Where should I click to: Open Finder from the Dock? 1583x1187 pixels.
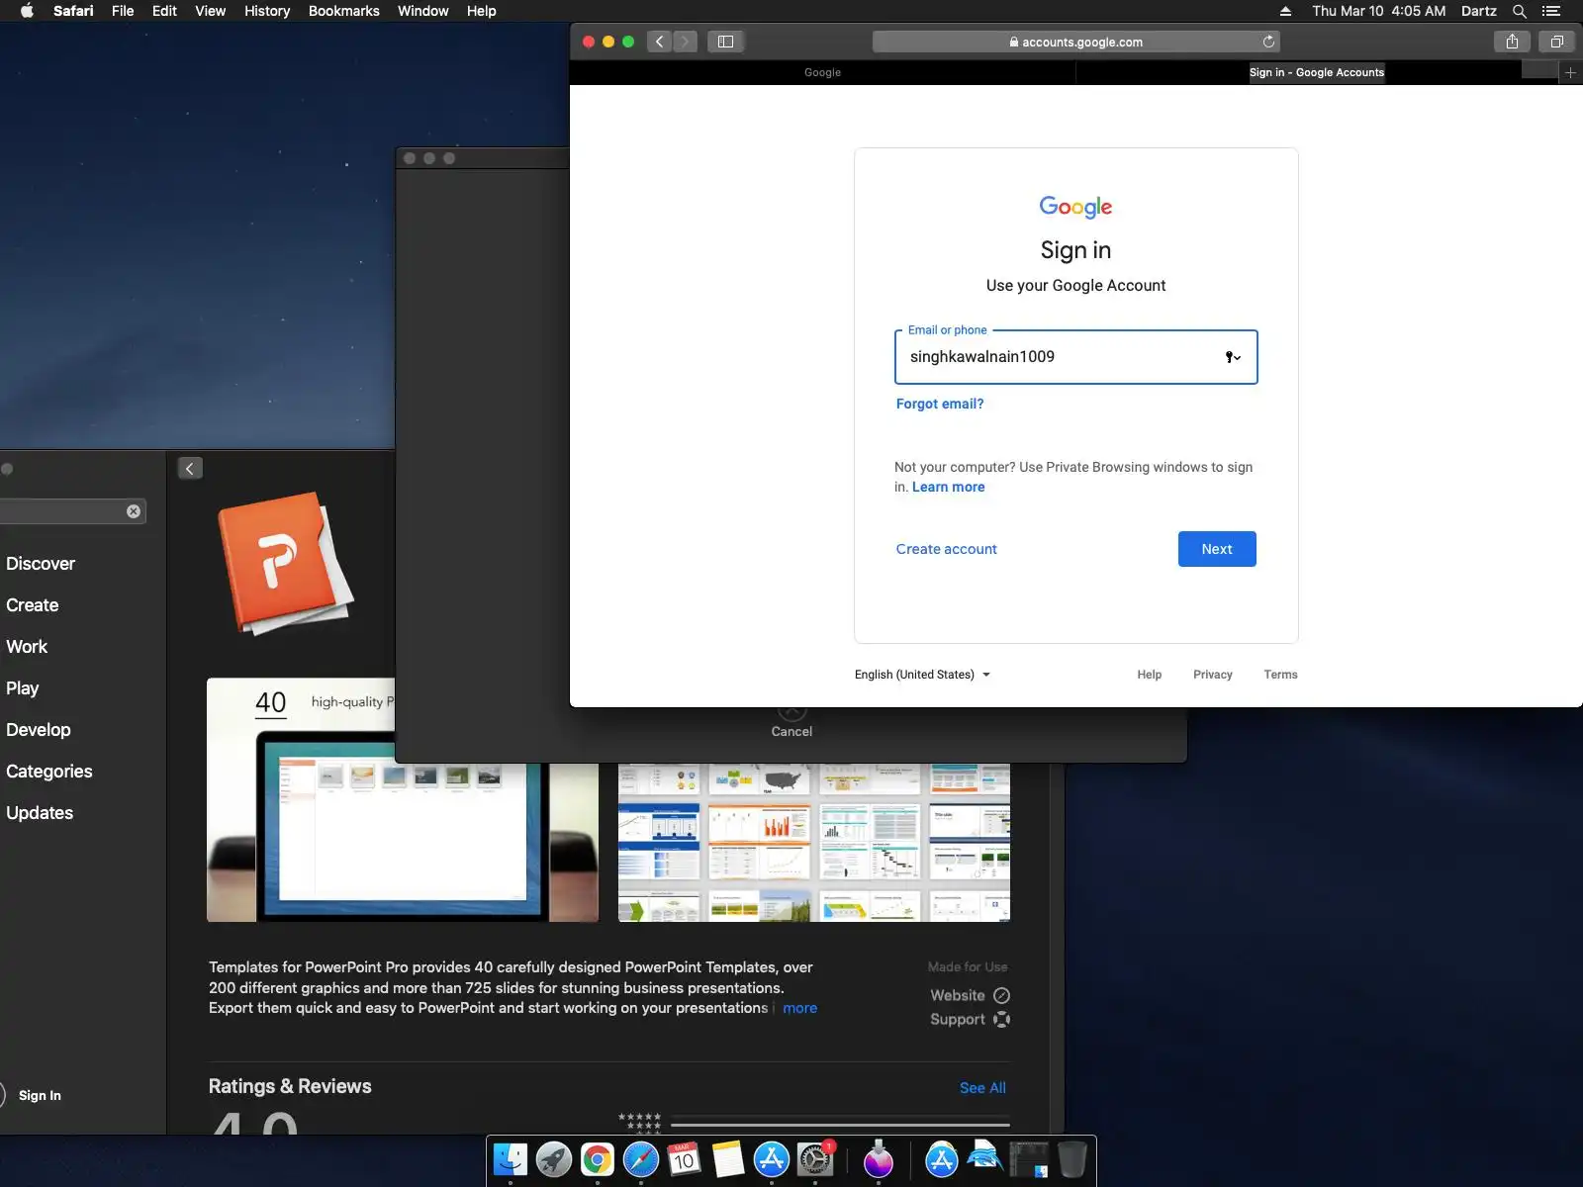point(511,1159)
